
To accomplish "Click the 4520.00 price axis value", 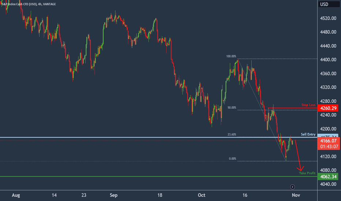I will (328, 18).
